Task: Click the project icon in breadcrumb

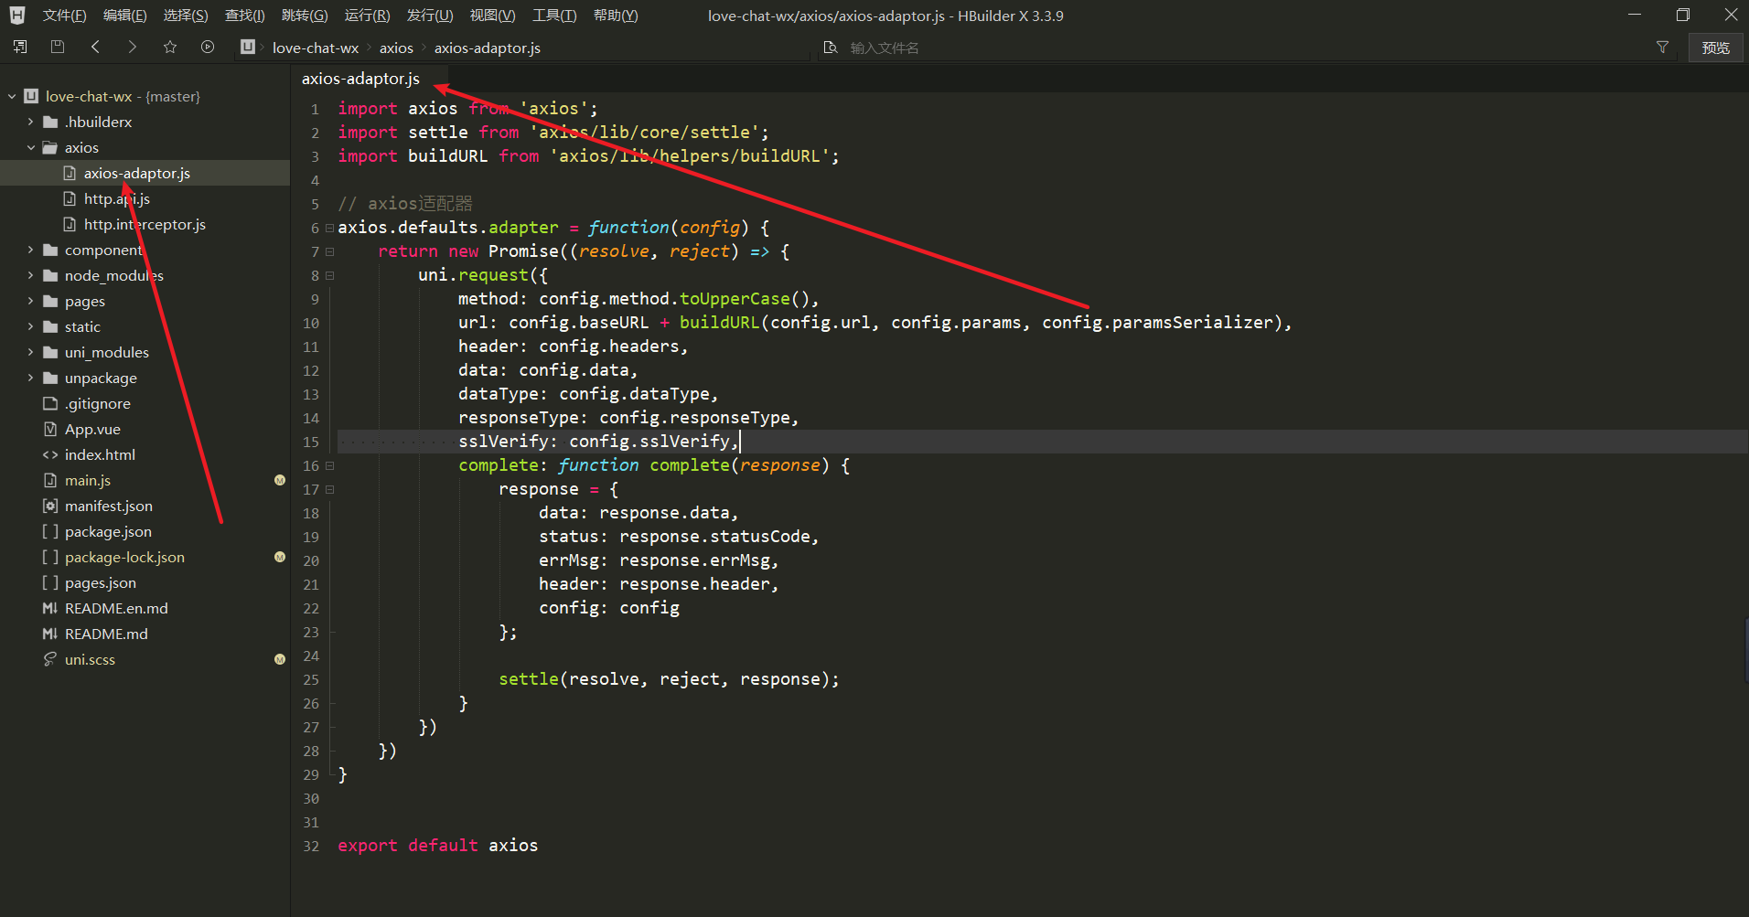Action: click(x=248, y=48)
